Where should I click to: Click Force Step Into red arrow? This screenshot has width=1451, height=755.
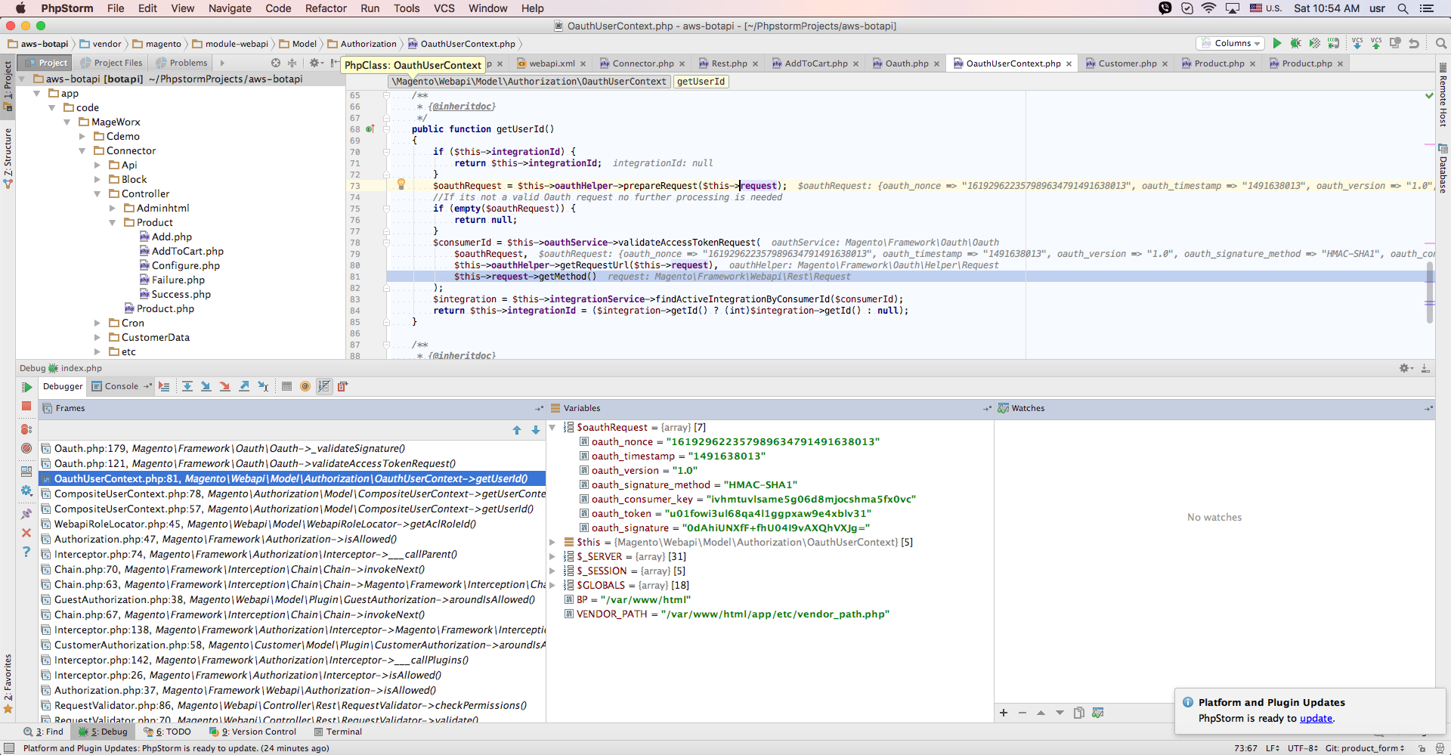[224, 386]
